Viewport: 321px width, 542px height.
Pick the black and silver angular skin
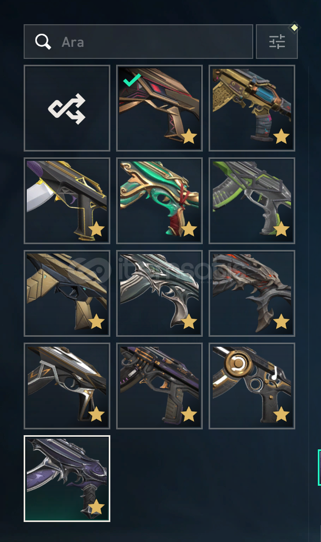pos(67,386)
